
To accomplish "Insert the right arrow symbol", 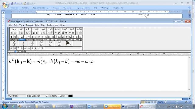I will (25, 37).
